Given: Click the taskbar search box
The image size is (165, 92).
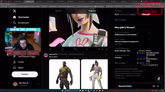Looking at the screenshot, I should point(71,90).
